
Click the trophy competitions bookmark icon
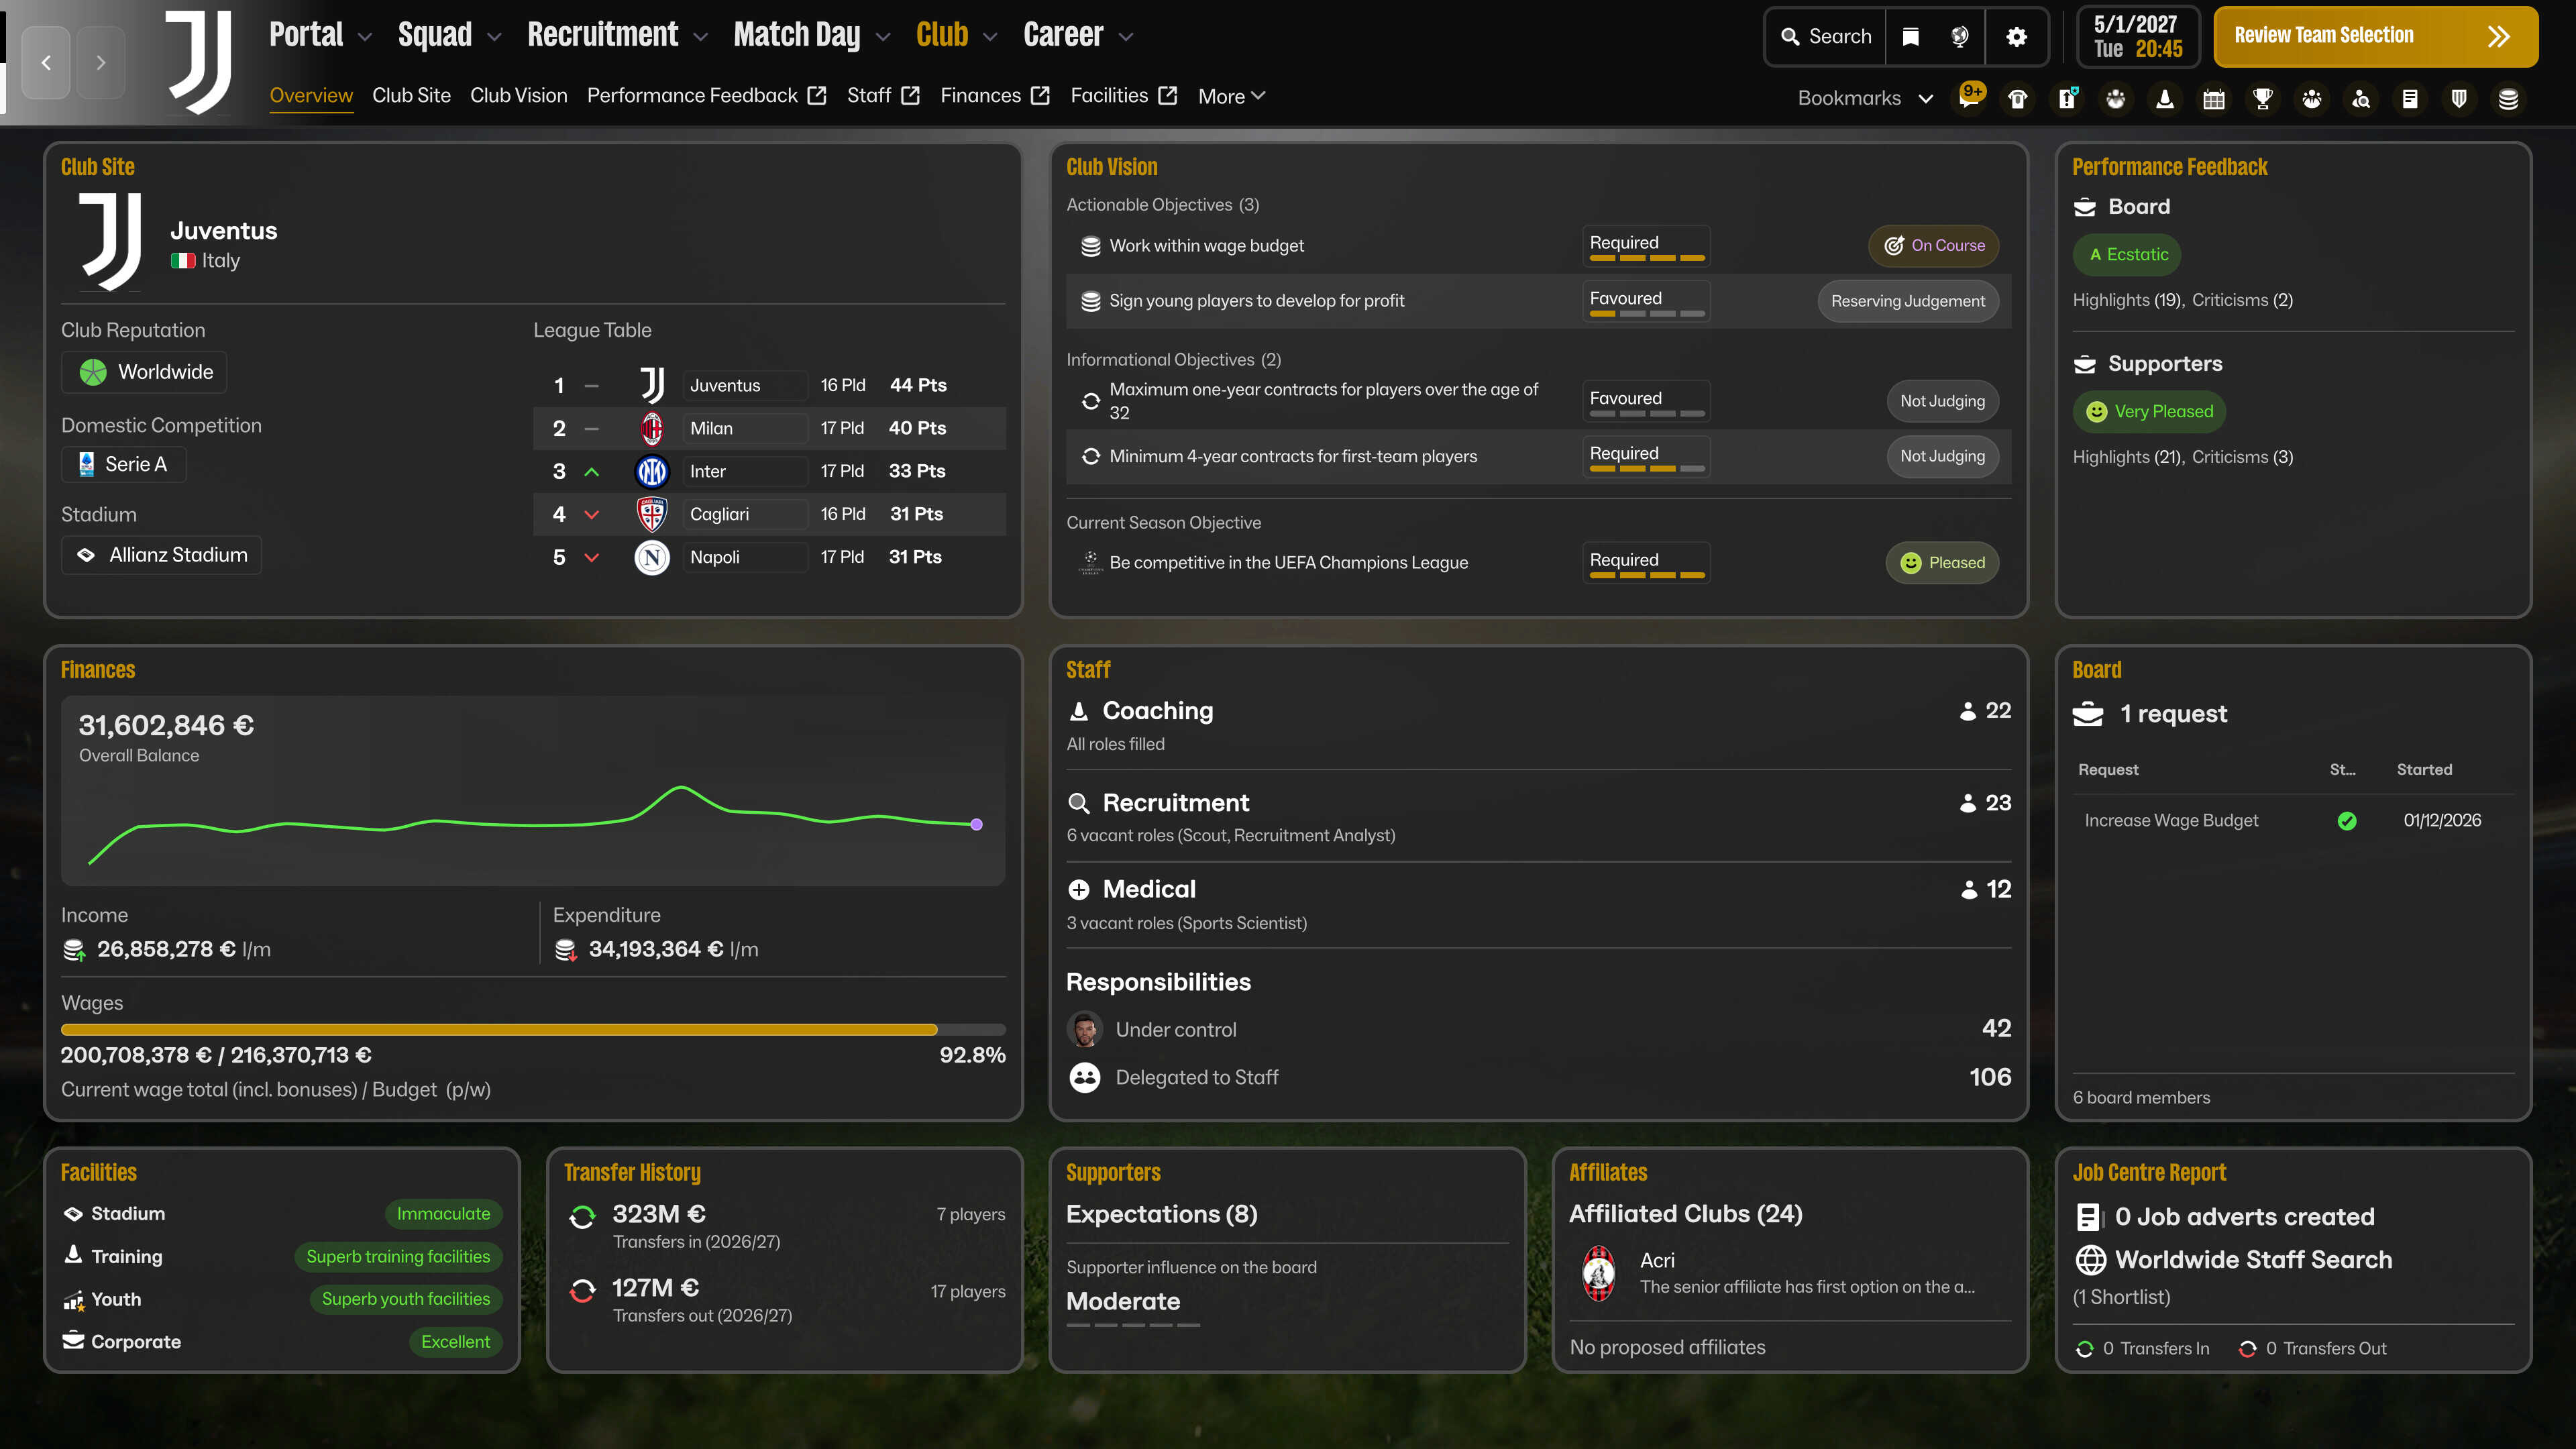[2262, 98]
